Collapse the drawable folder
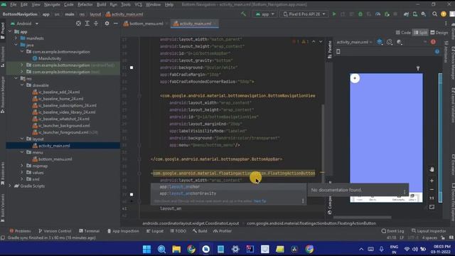 tap(22, 85)
